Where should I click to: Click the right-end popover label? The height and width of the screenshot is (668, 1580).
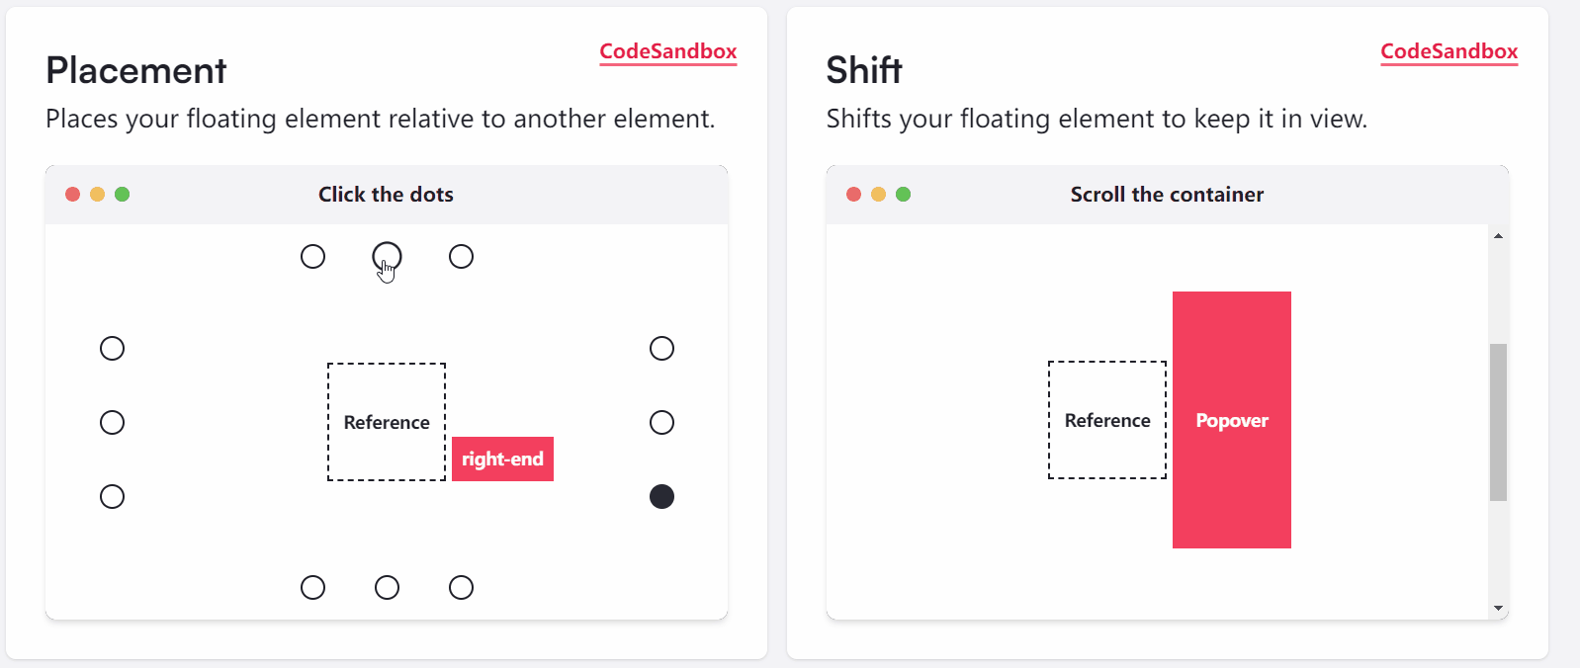click(502, 459)
